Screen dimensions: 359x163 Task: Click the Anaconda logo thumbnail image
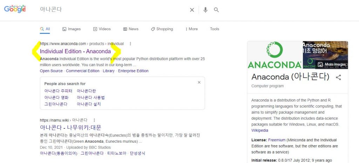tap(275, 55)
